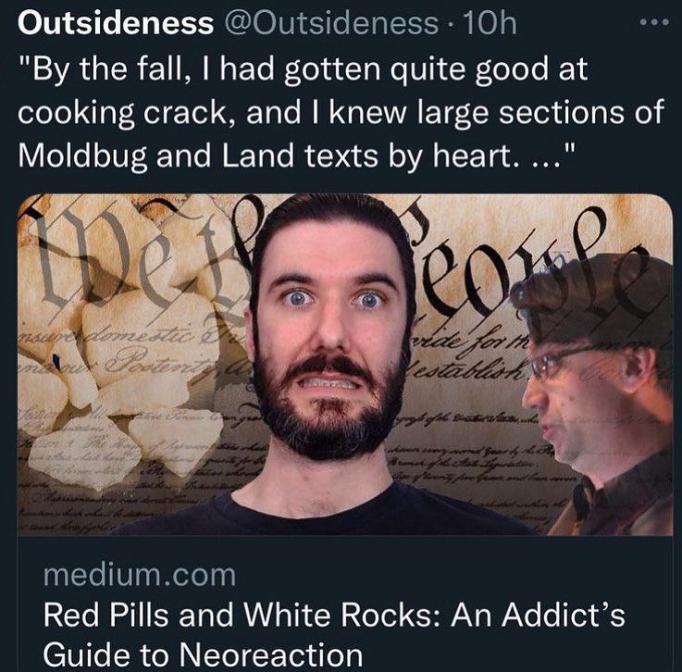Screen dimensions: 682x672
Task: Click the tweet text about Moldbug and Land
Action: click(x=341, y=113)
